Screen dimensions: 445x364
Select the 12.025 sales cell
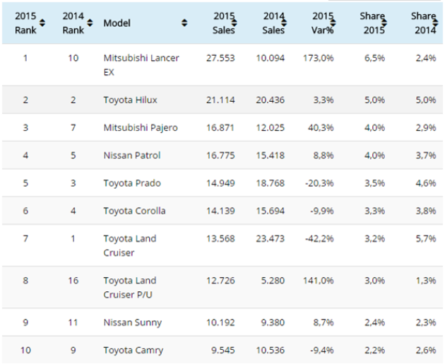pyautogui.click(x=270, y=128)
